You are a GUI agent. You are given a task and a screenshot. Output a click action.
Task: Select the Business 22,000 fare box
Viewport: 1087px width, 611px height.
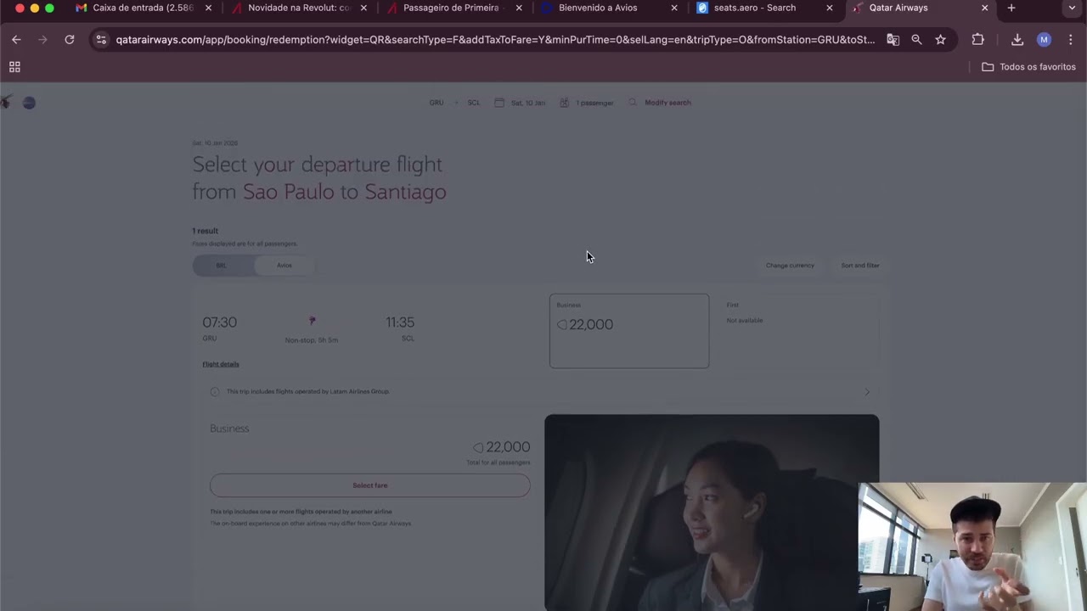[x=629, y=331]
